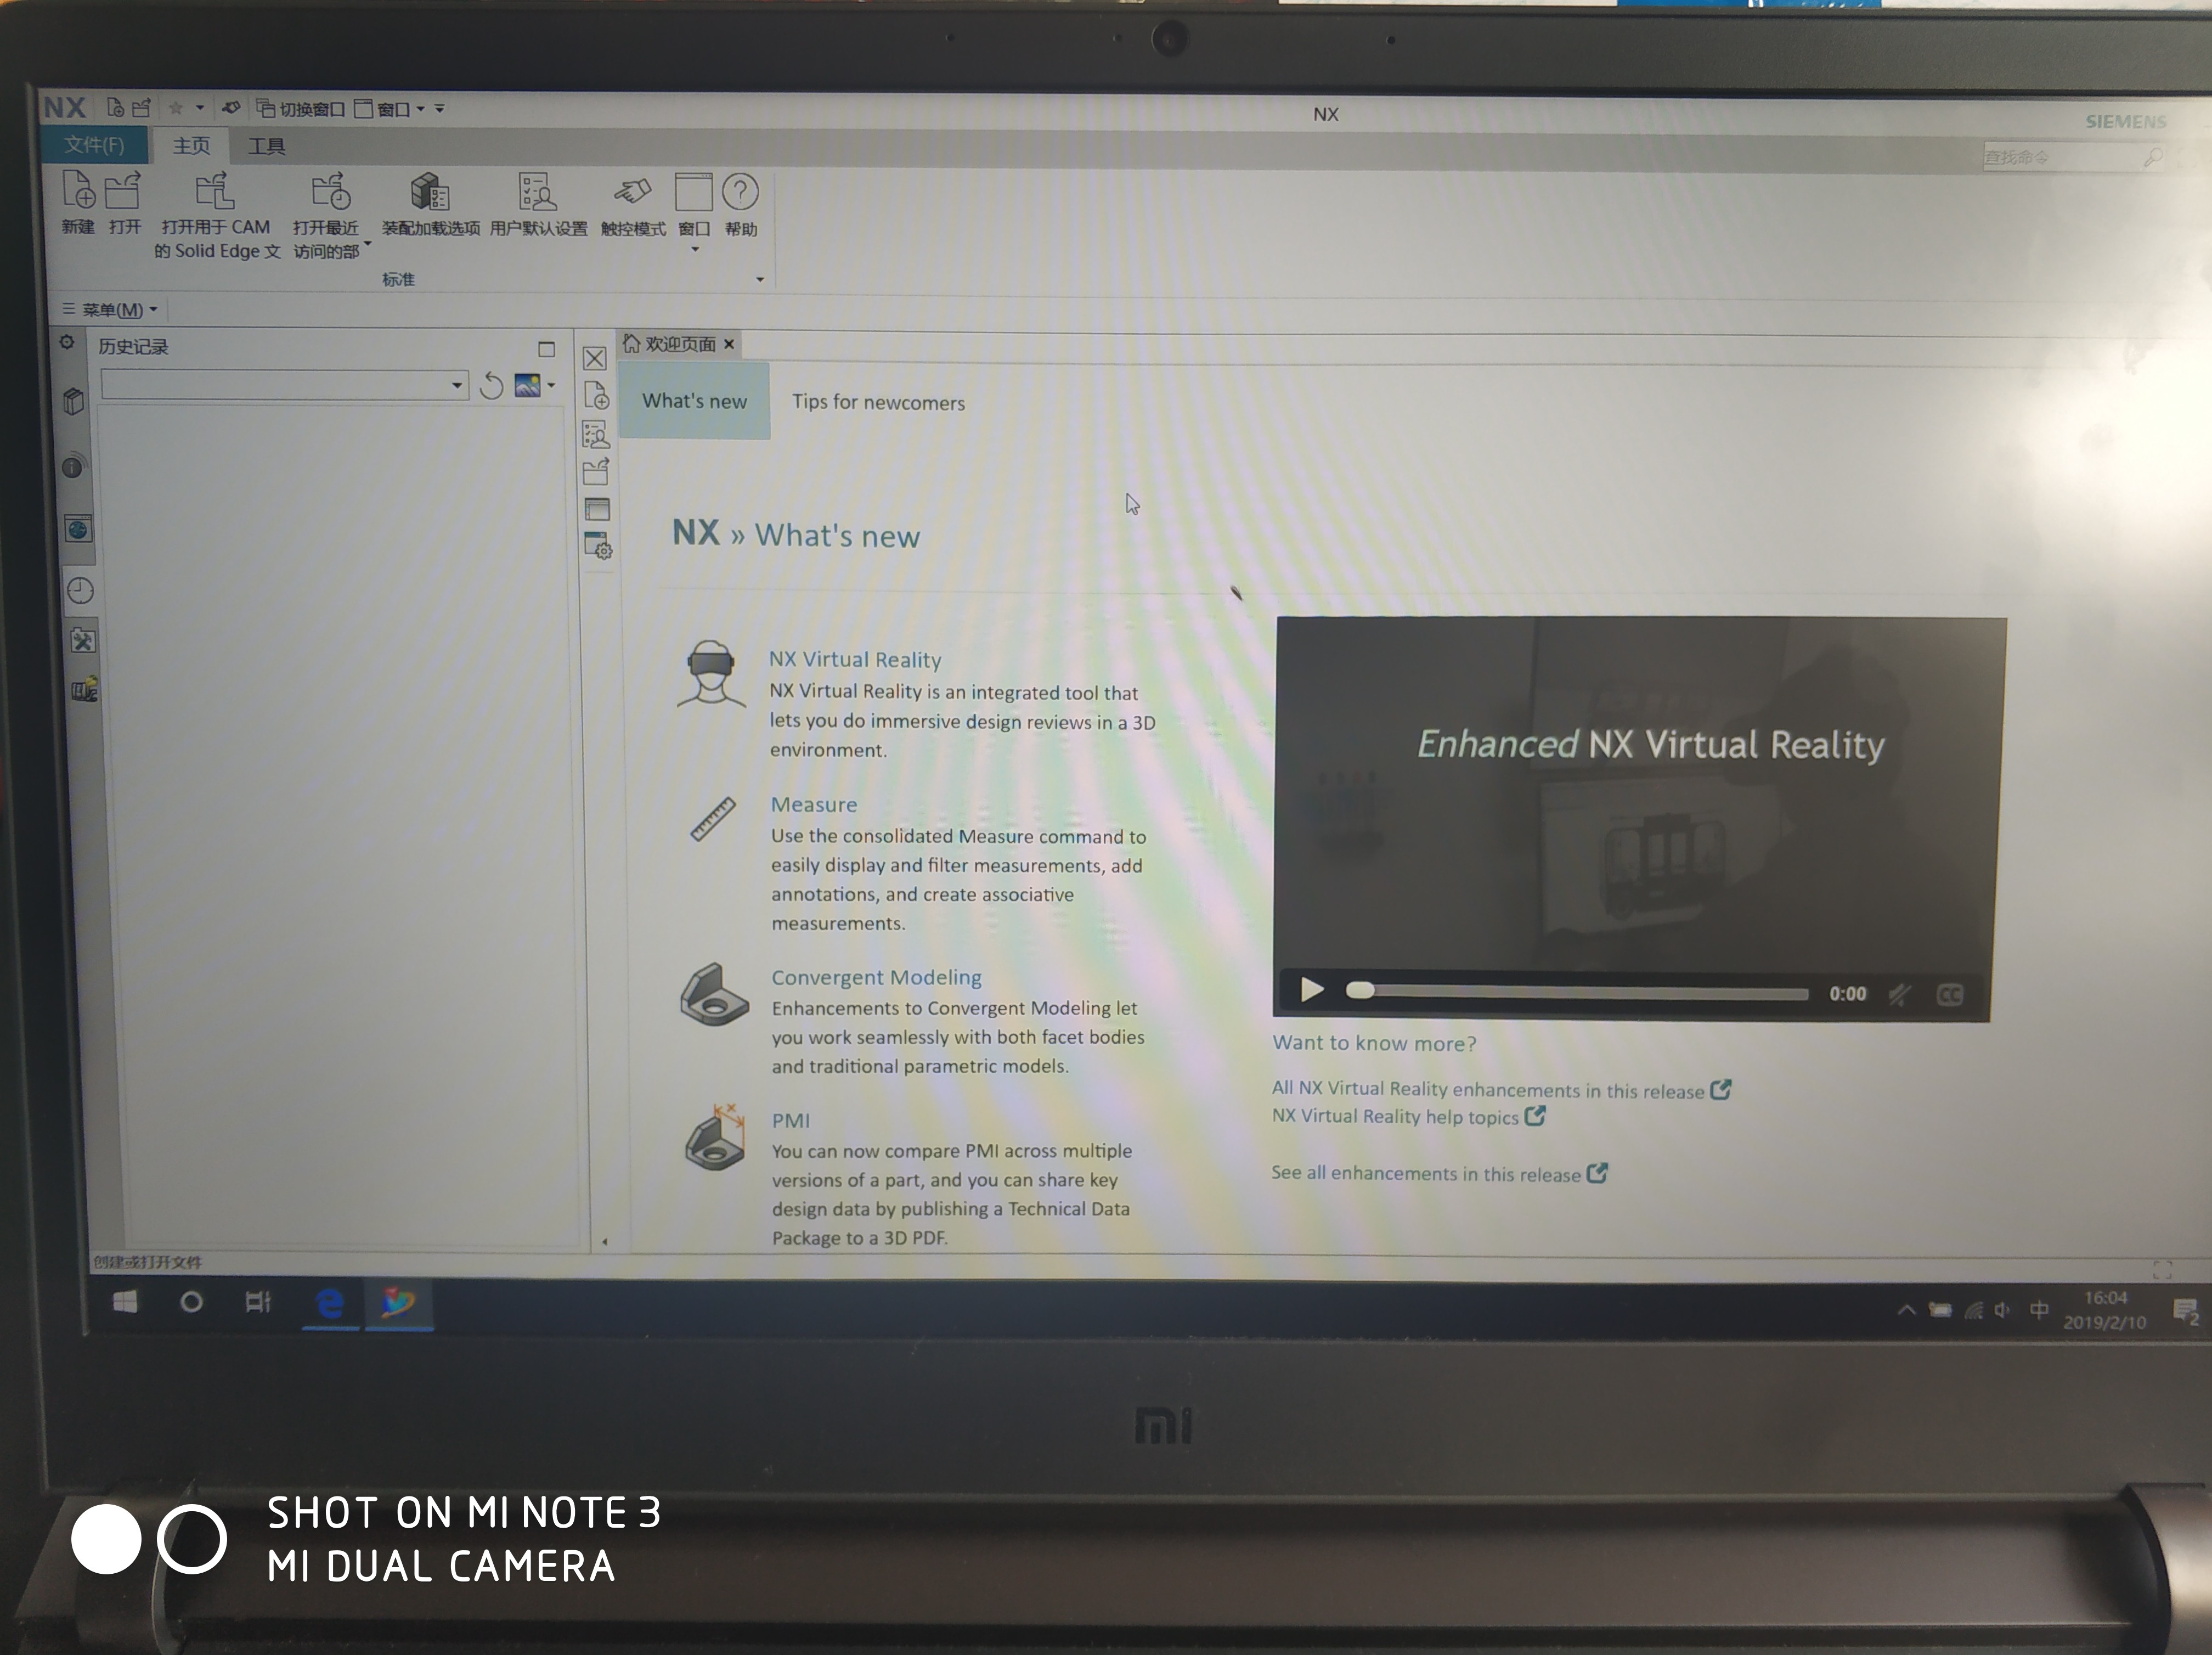Toggle video mute speaker icon
2212x1655 pixels.
(x=1899, y=994)
